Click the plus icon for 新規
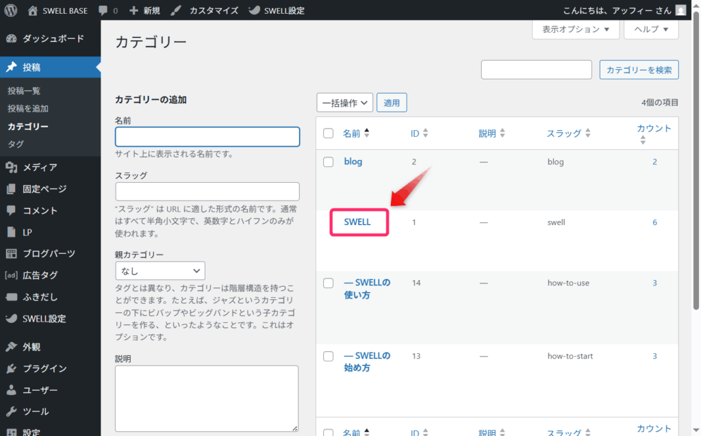This screenshot has width=701, height=436. click(x=133, y=10)
